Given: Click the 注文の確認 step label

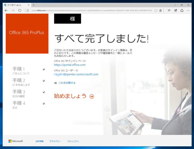Looking at the screenshot, I should [19, 96].
